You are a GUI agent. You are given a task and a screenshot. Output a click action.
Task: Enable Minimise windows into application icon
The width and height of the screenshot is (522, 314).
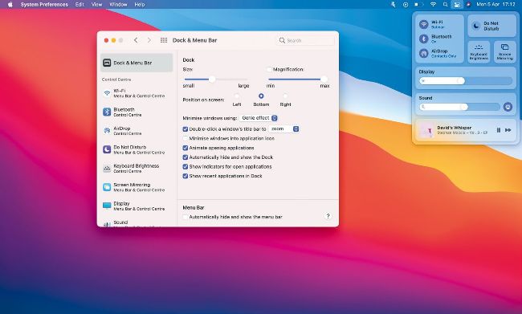[x=186, y=138]
